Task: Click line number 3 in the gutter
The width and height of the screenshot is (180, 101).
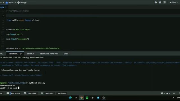Action: pyautogui.click(x=3, y=16)
